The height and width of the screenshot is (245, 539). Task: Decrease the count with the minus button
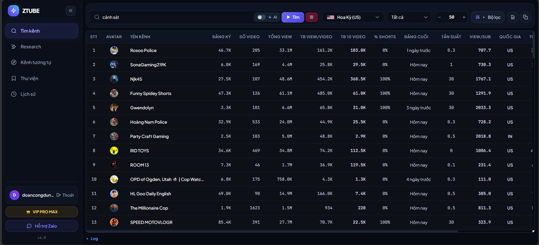(x=439, y=17)
